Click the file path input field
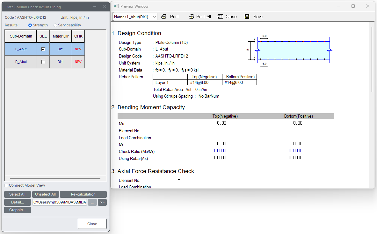Screen dimensions: 377x234 60,202
